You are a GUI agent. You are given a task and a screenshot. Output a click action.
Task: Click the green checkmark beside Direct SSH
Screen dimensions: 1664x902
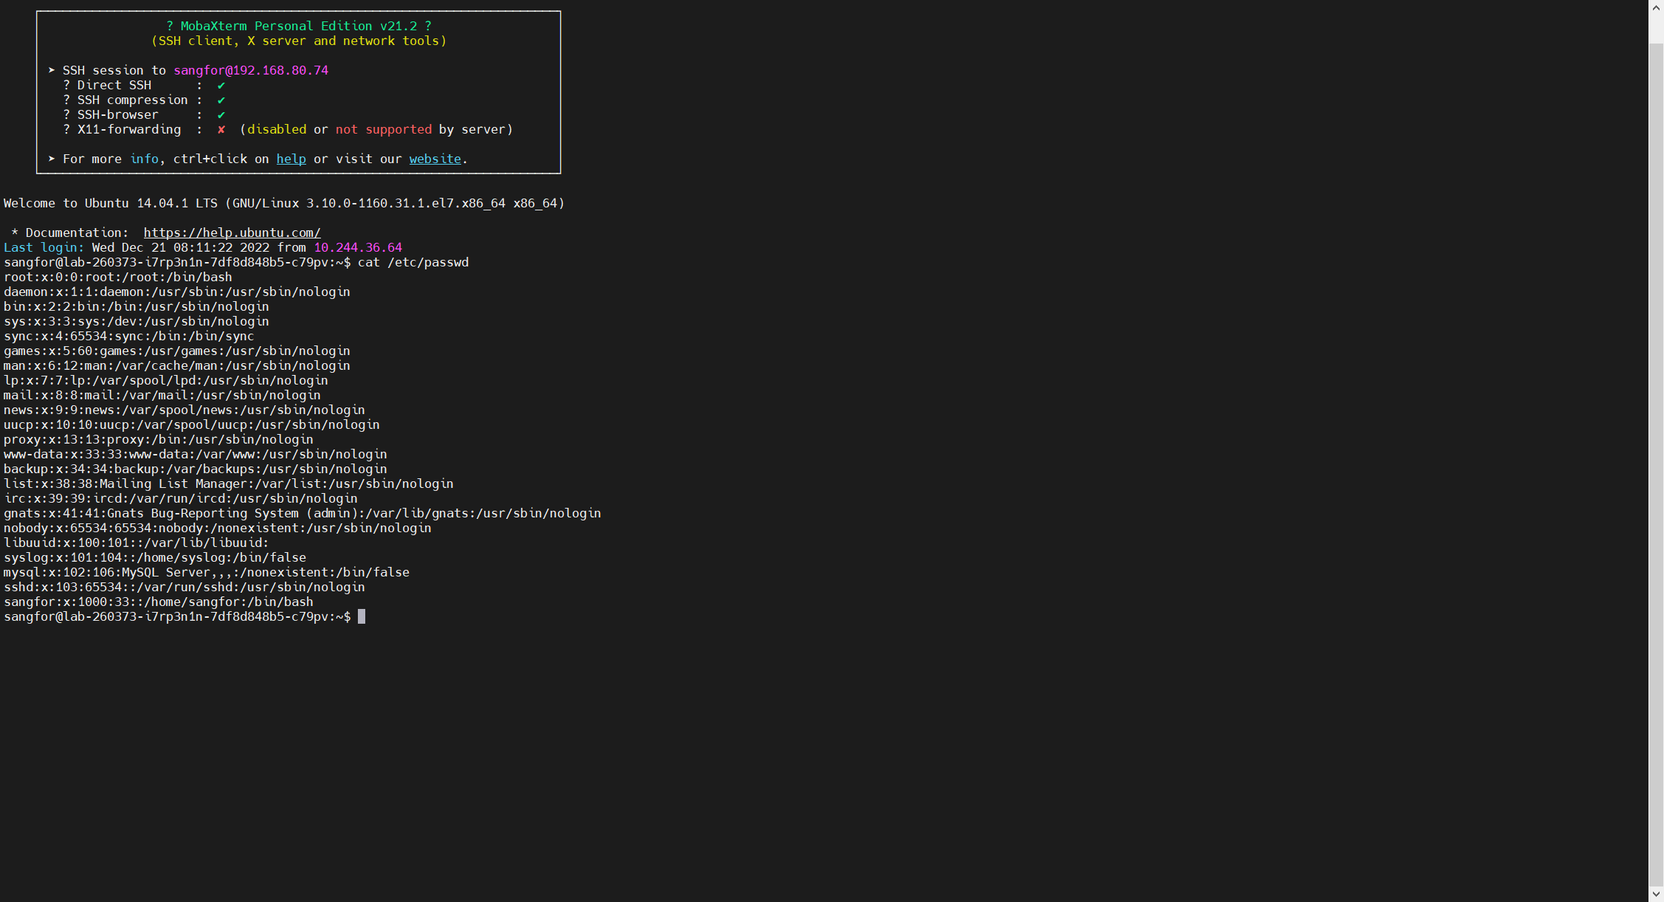221,86
